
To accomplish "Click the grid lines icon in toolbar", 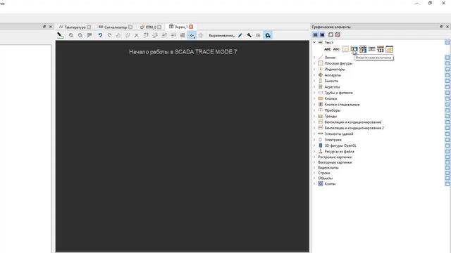I will point(183,35).
